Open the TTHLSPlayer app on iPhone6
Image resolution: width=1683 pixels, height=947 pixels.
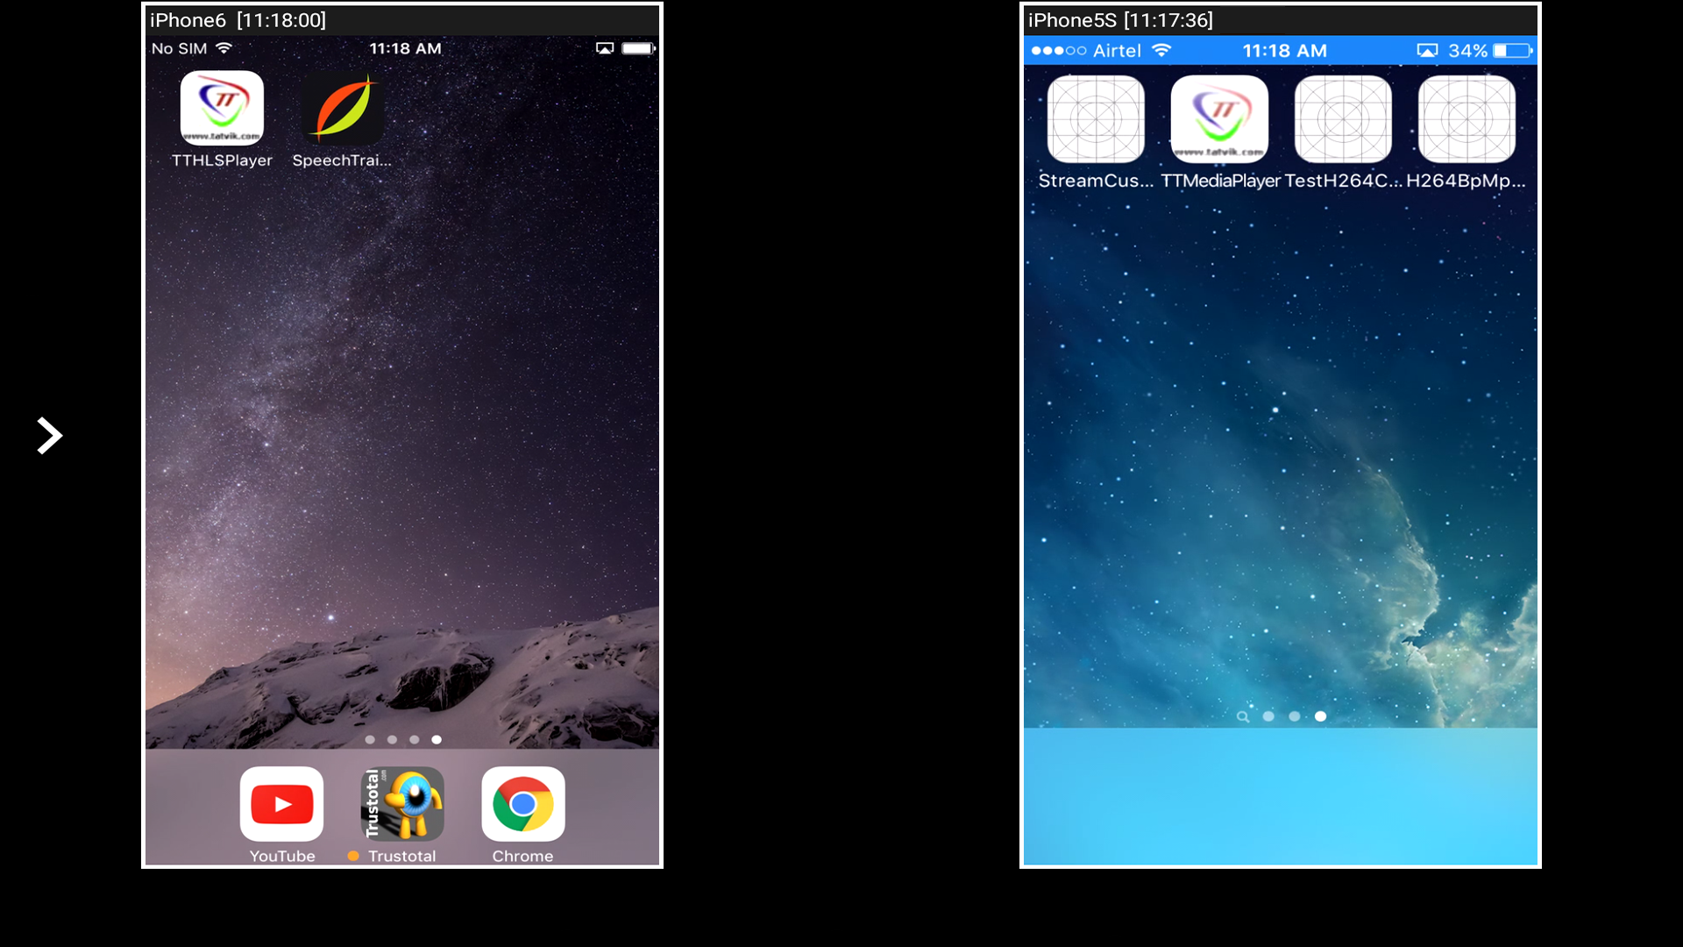click(222, 108)
